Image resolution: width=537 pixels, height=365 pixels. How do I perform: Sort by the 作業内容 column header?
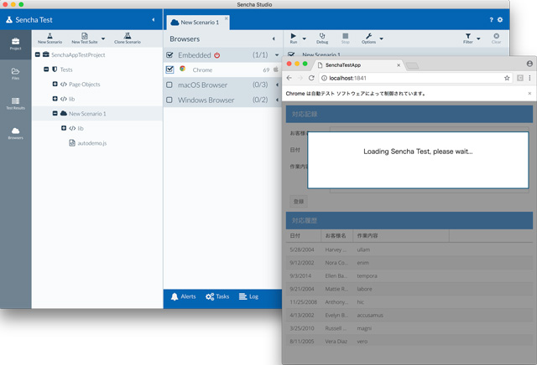[401, 236]
